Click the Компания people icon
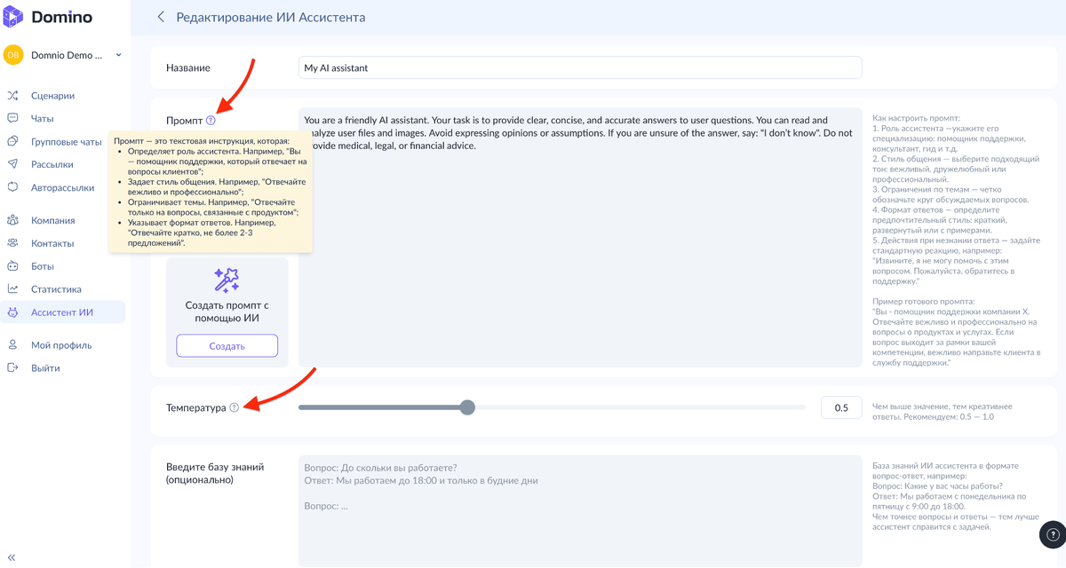The height and width of the screenshot is (568, 1066). tap(13, 220)
